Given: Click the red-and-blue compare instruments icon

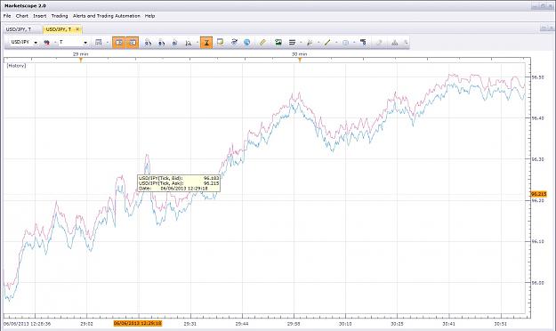Looking at the screenshot, I should pos(46,43).
